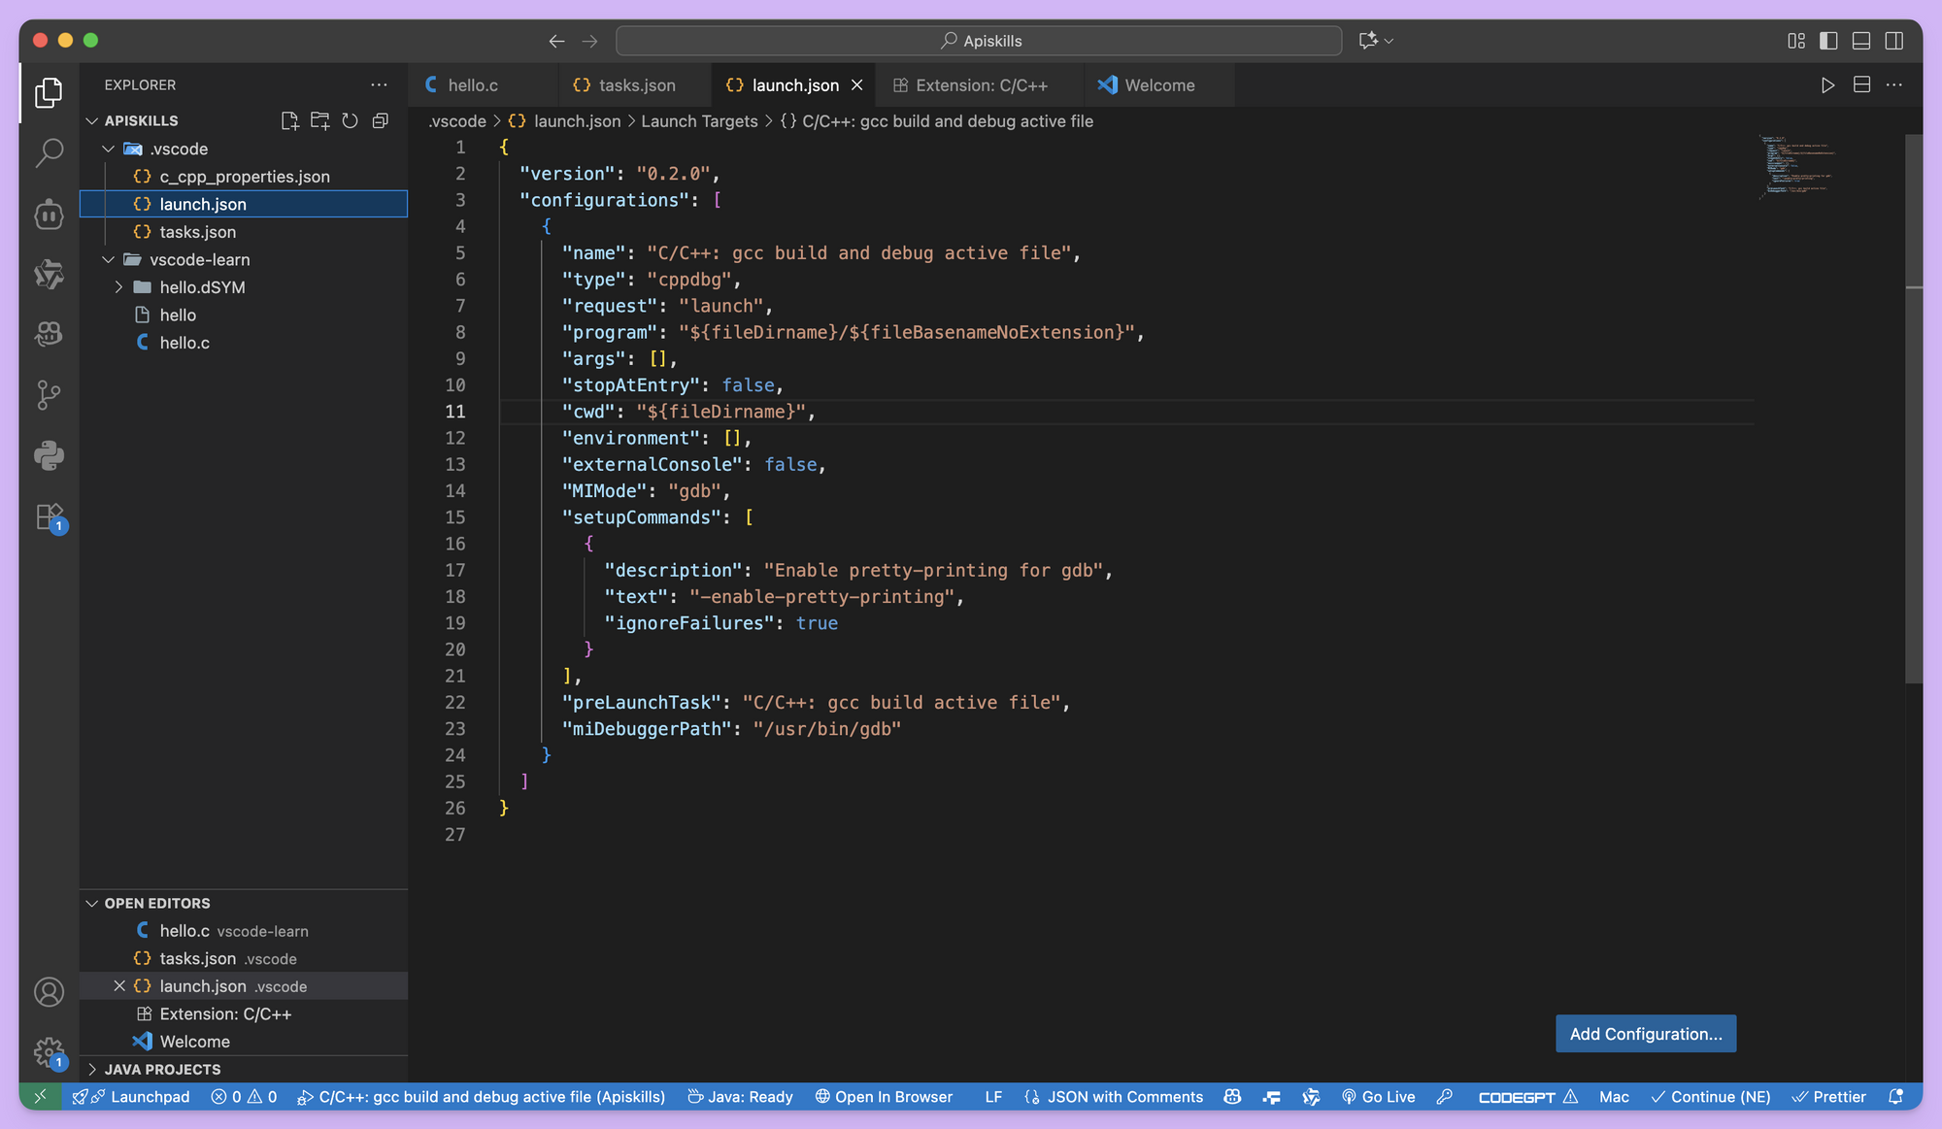1942x1129 pixels.
Task: Toggle secondary side bar visibility
Action: click(x=1894, y=41)
